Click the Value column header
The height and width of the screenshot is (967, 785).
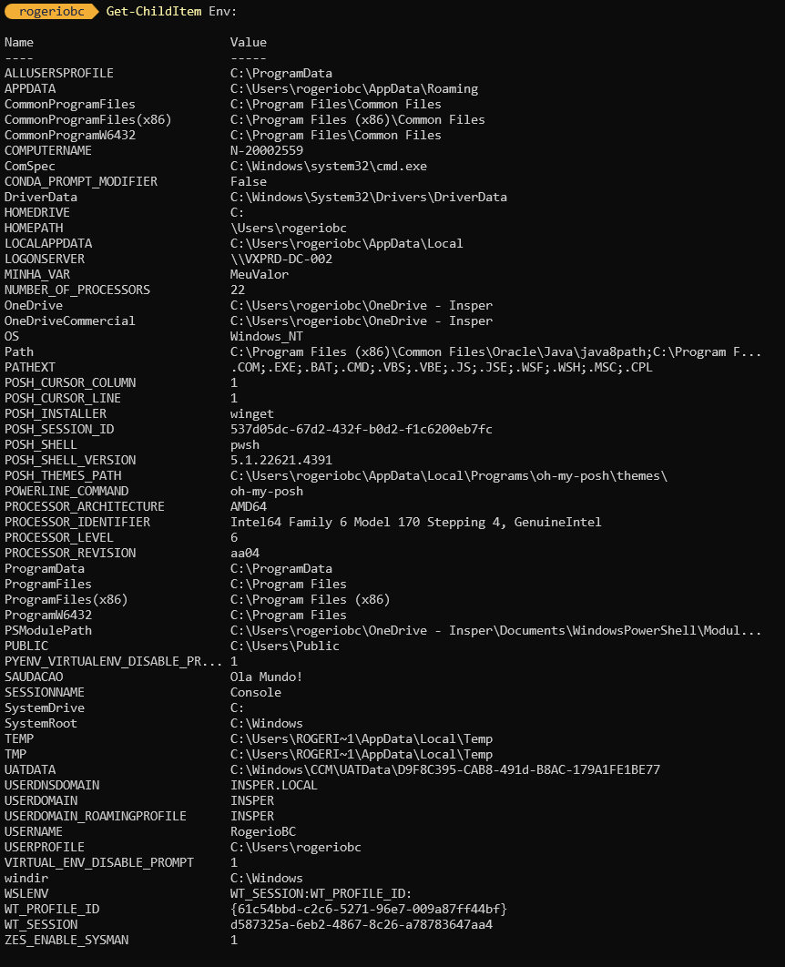coord(249,43)
